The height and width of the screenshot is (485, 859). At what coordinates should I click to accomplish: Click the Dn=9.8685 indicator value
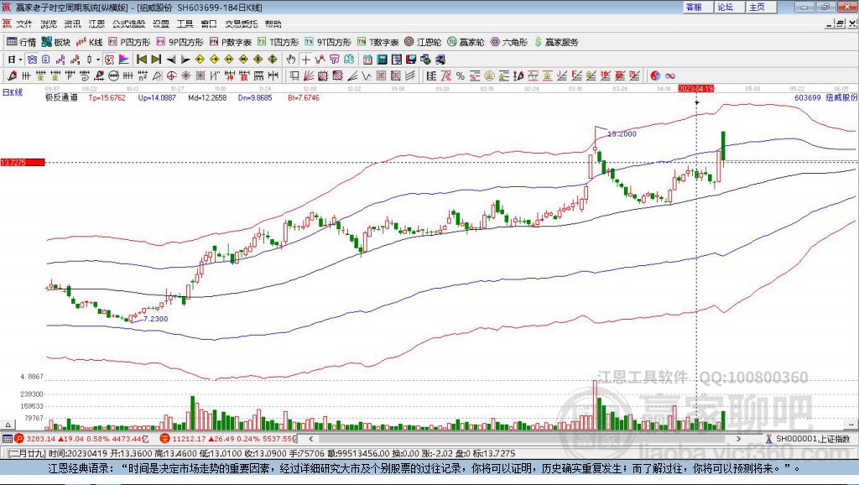255,97
